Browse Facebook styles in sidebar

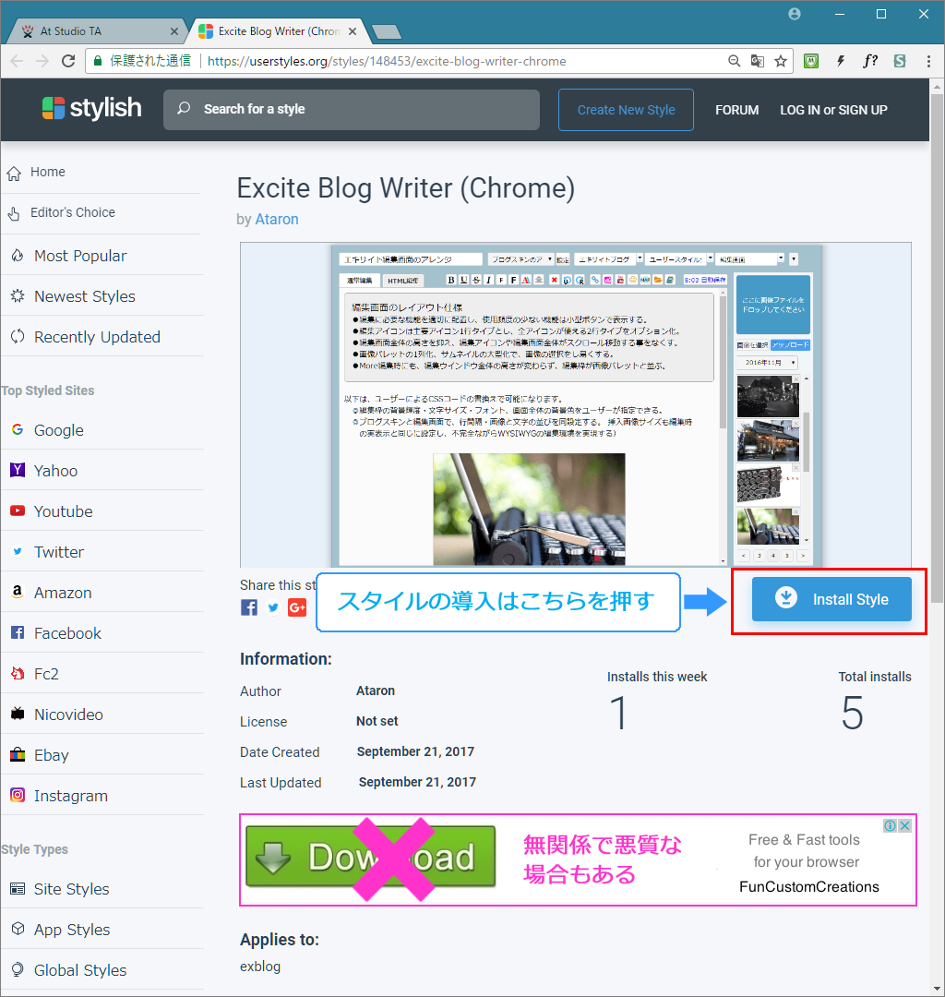(67, 633)
